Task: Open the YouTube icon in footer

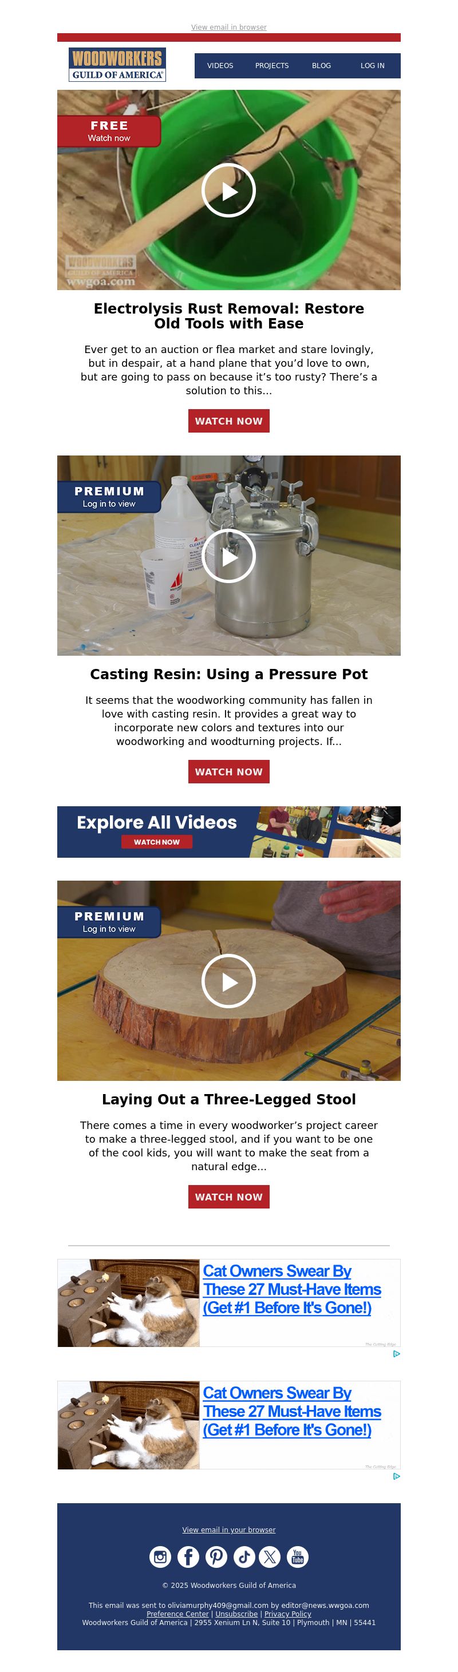Action: 298,1556
